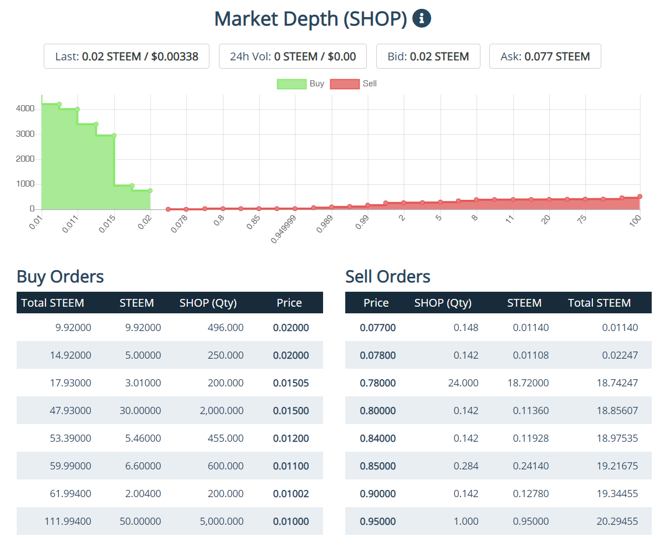Click the 18.72000 STEEM sell cell
The width and height of the screenshot is (665, 558).
pyautogui.click(x=528, y=383)
